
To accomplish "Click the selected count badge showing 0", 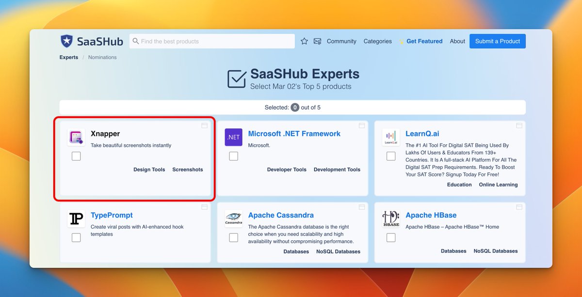I will (x=295, y=108).
